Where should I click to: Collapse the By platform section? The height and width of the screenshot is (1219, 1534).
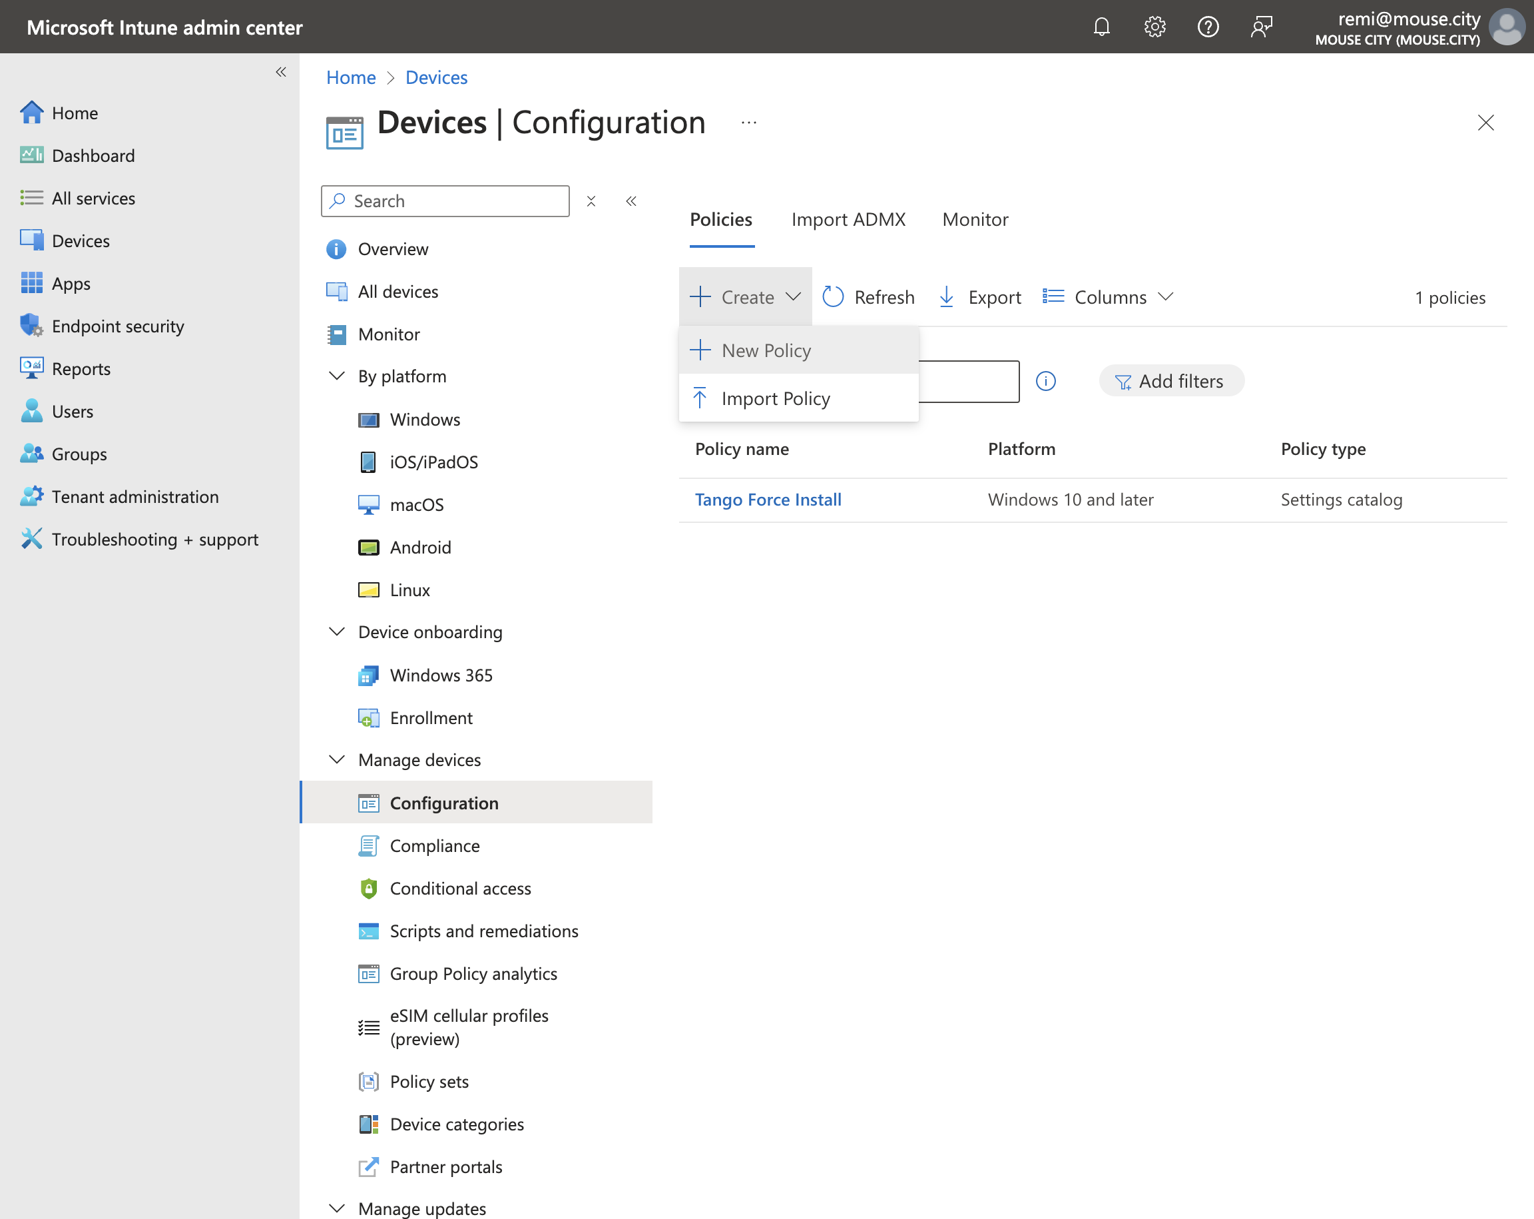336,376
